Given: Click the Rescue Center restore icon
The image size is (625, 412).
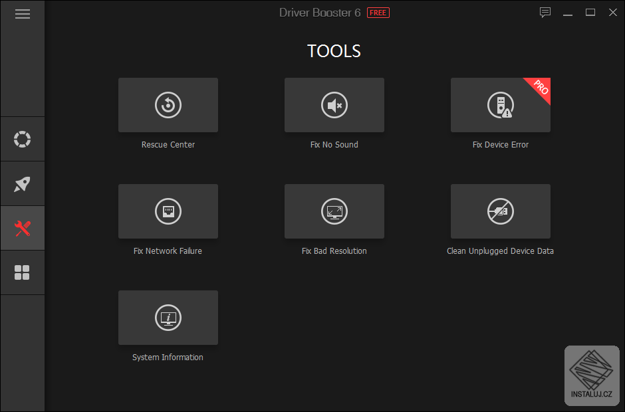Looking at the screenshot, I should tap(168, 105).
